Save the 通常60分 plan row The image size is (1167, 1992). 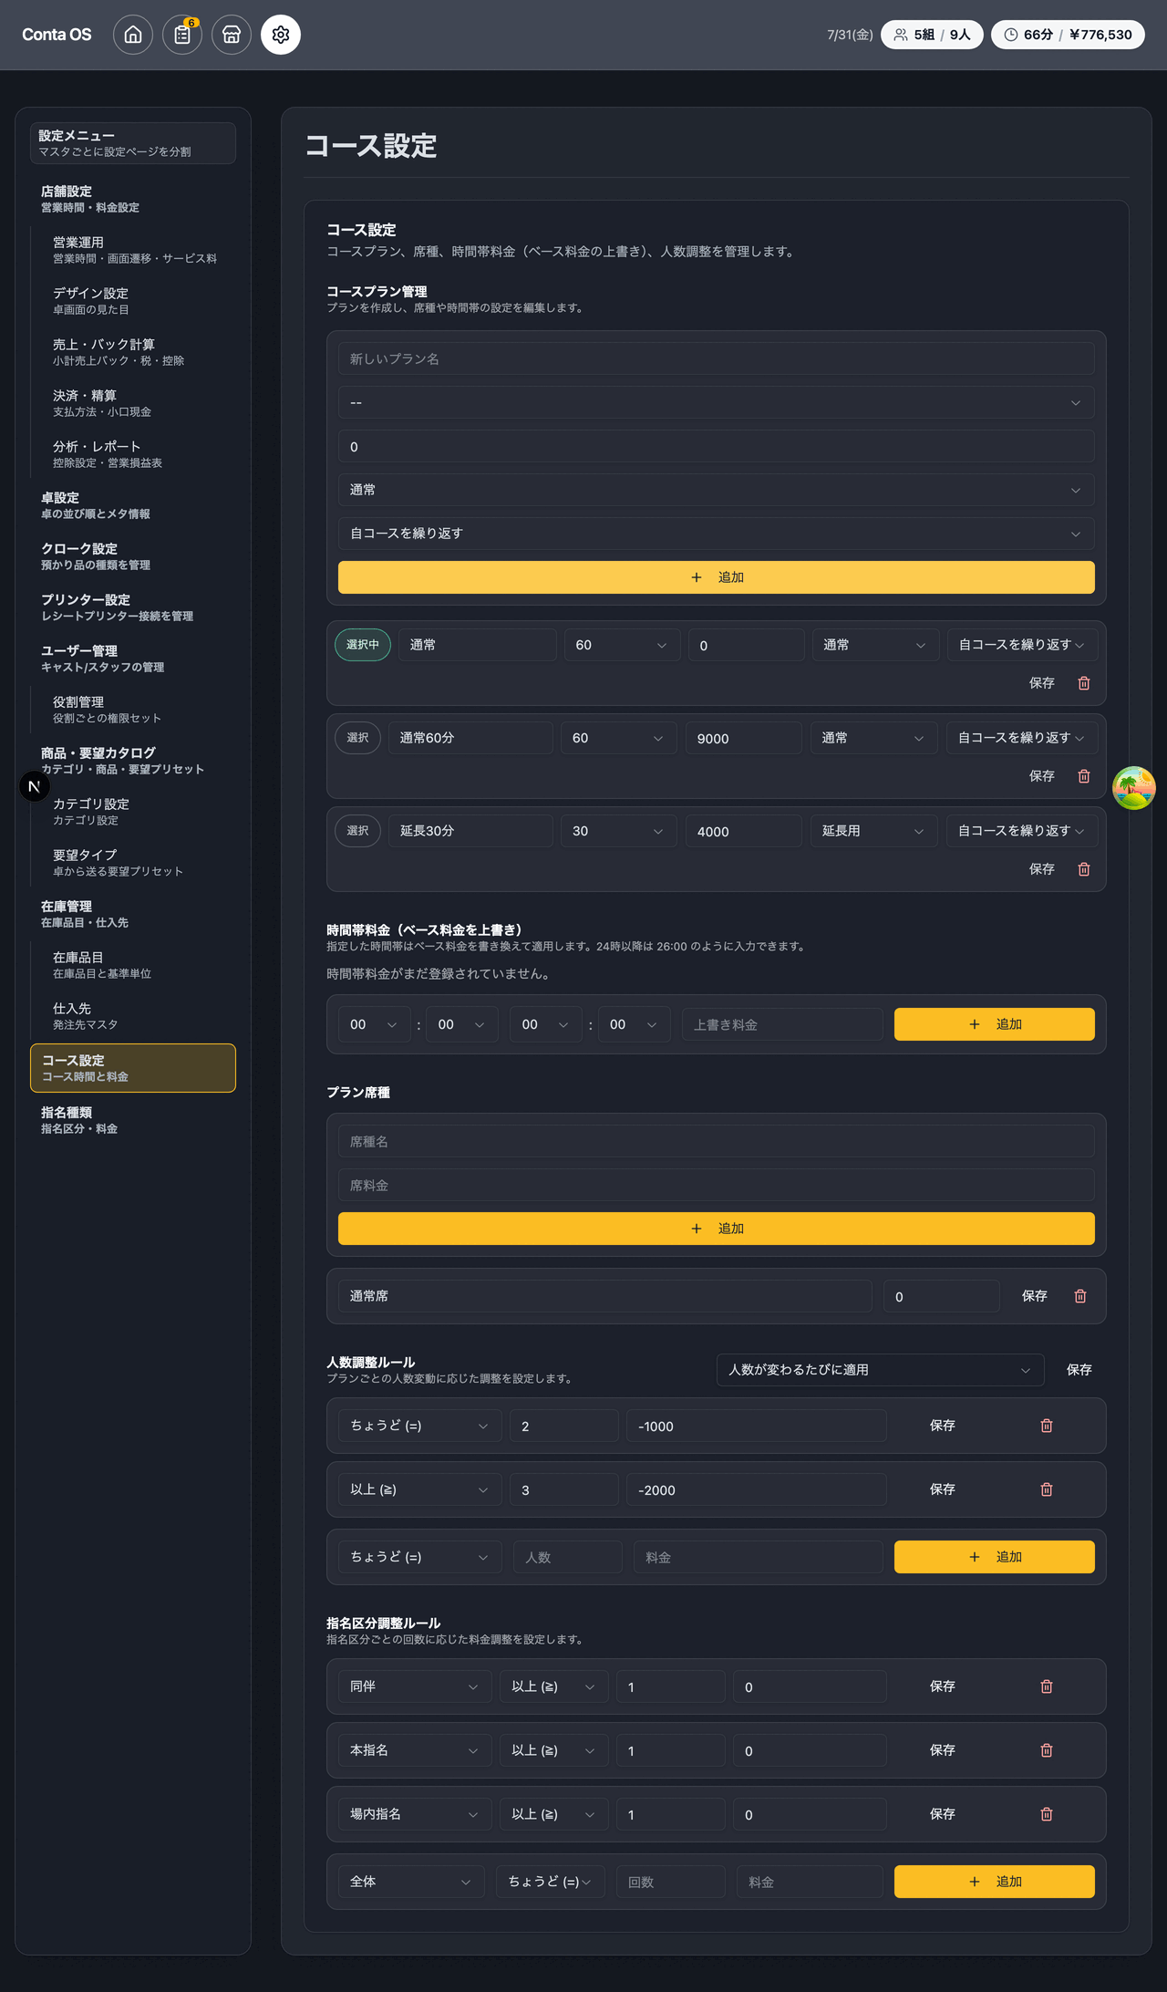click(x=1042, y=776)
